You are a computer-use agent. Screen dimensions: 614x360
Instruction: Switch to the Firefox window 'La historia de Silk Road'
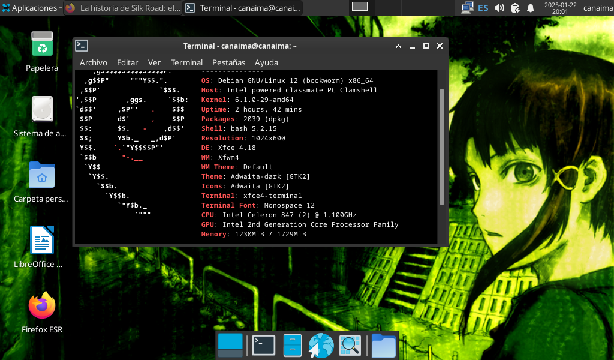[123, 8]
